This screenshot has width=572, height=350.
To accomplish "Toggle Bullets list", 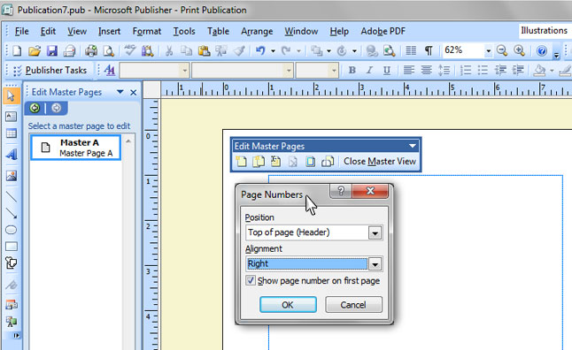I will pyautogui.click(x=483, y=70).
